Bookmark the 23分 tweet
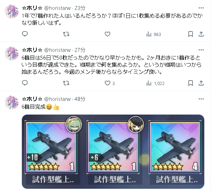This screenshot has height=194, width=212. 190,34
